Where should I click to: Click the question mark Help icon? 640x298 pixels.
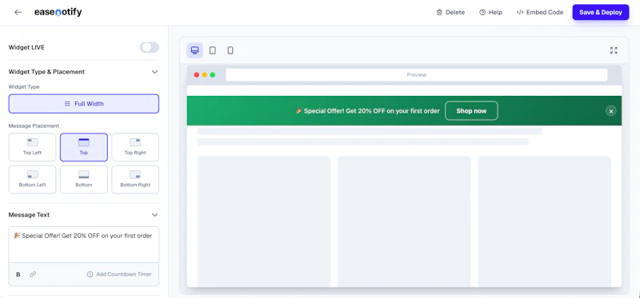click(x=482, y=12)
